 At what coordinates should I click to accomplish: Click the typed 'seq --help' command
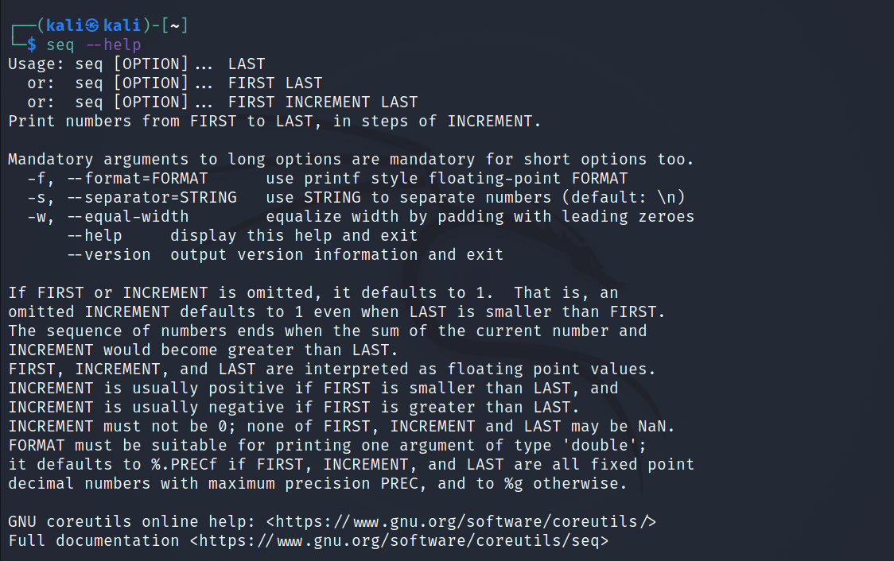94,45
